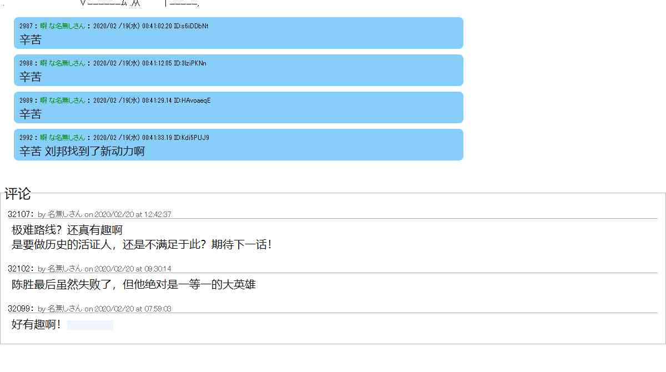Click the green poster name in post 2988
Image resolution: width=666 pixels, height=372 pixels.
pyautogui.click(x=63, y=63)
